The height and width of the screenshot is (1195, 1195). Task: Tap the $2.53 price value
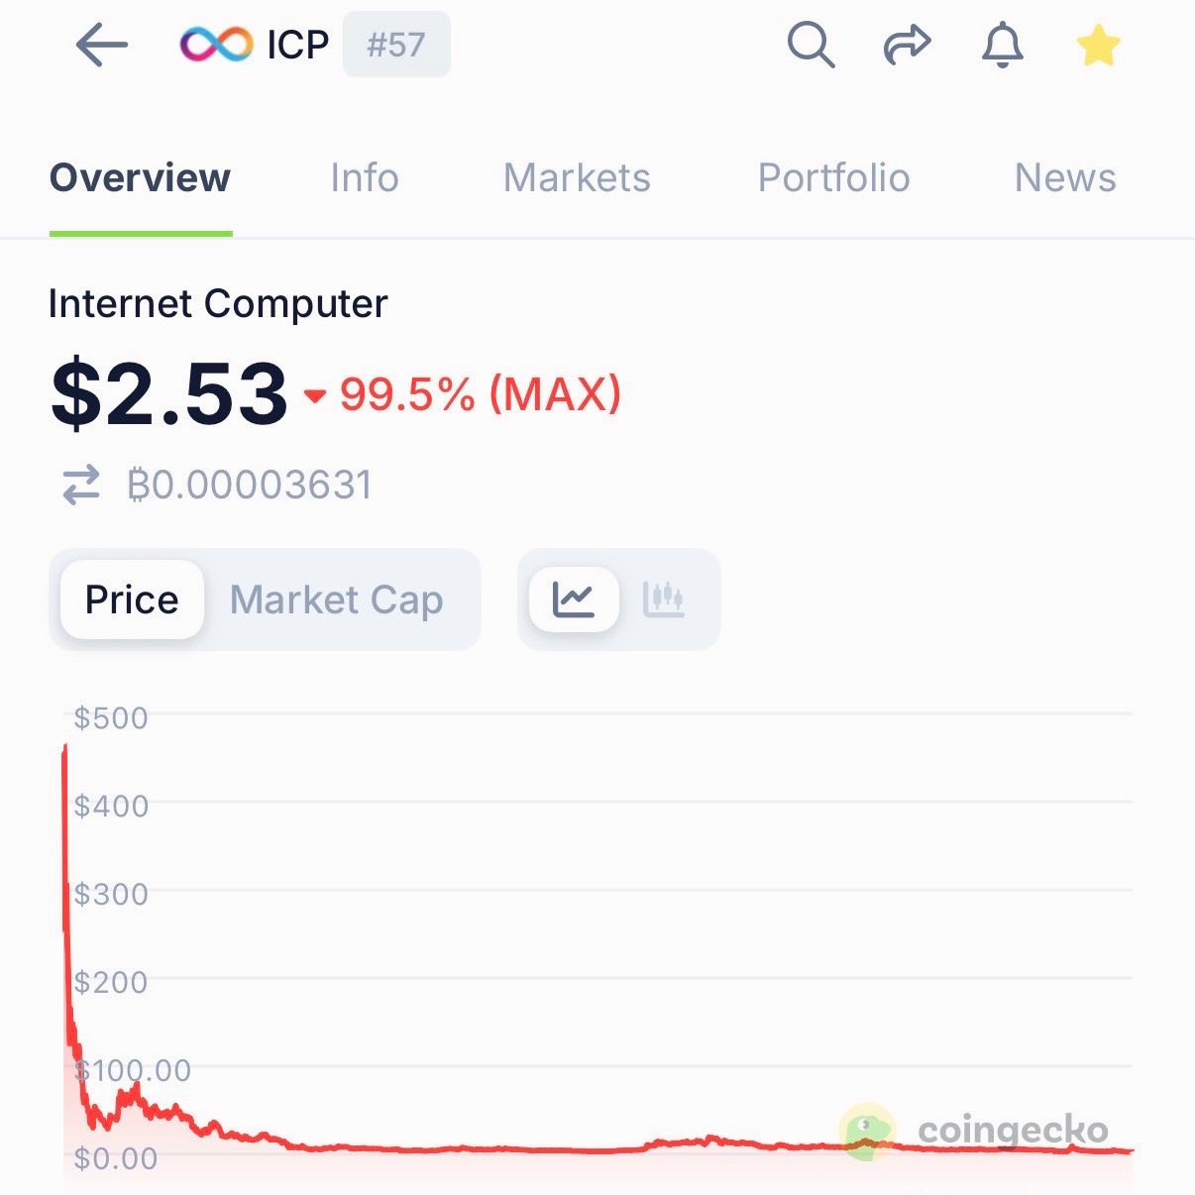pyautogui.click(x=169, y=394)
